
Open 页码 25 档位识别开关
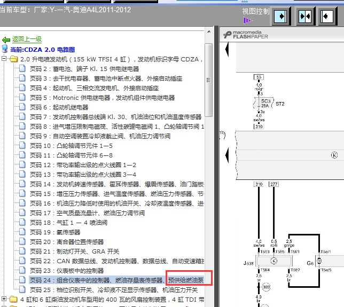[x=114, y=290]
